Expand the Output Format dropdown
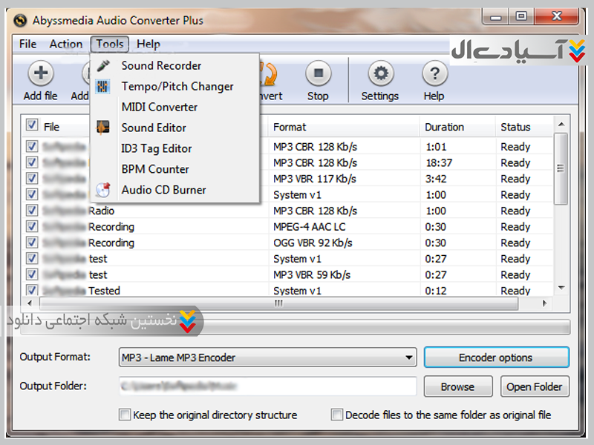The width and height of the screenshot is (594, 445). (409, 358)
